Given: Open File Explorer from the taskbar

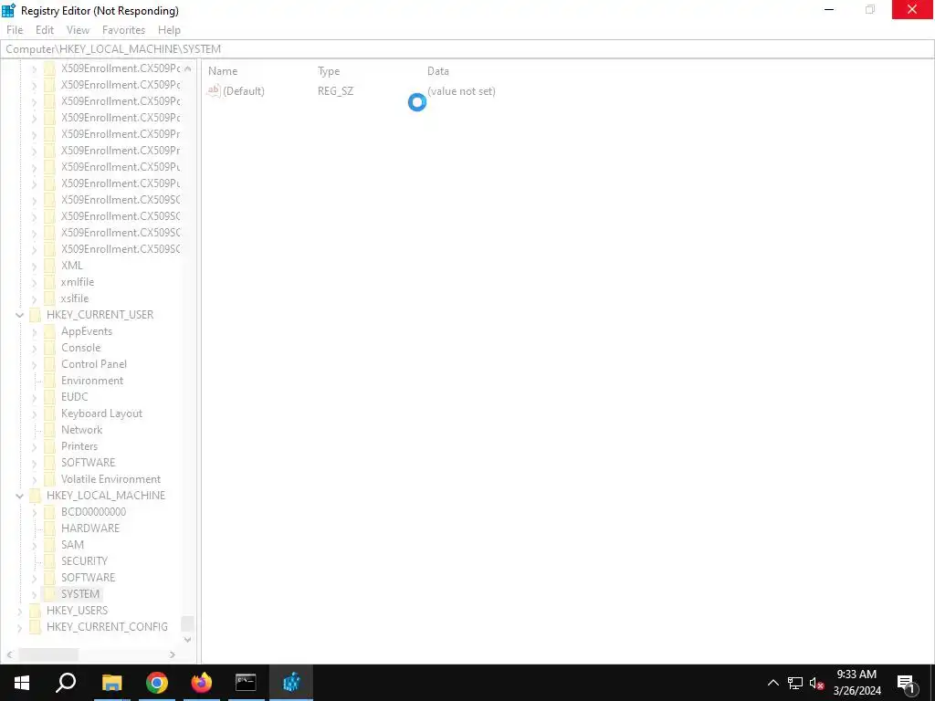Looking at the screenshot, I should pyautogui.click(x=111, y=683).
